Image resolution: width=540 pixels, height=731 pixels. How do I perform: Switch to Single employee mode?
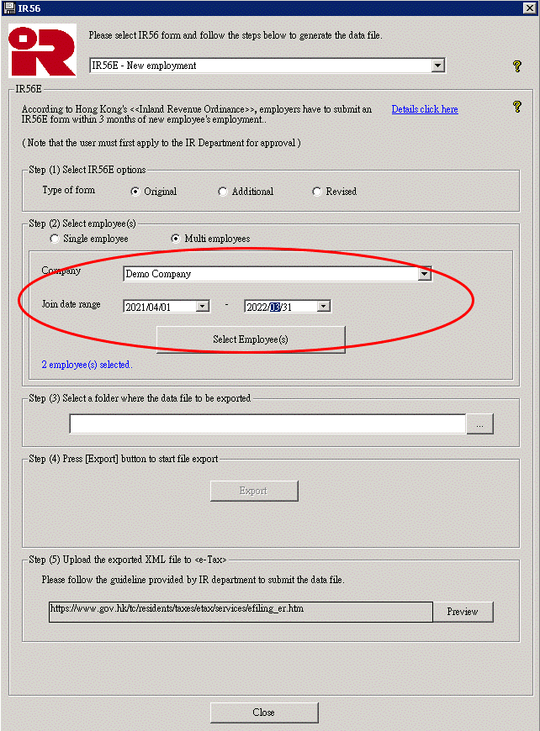coord(55,239)
